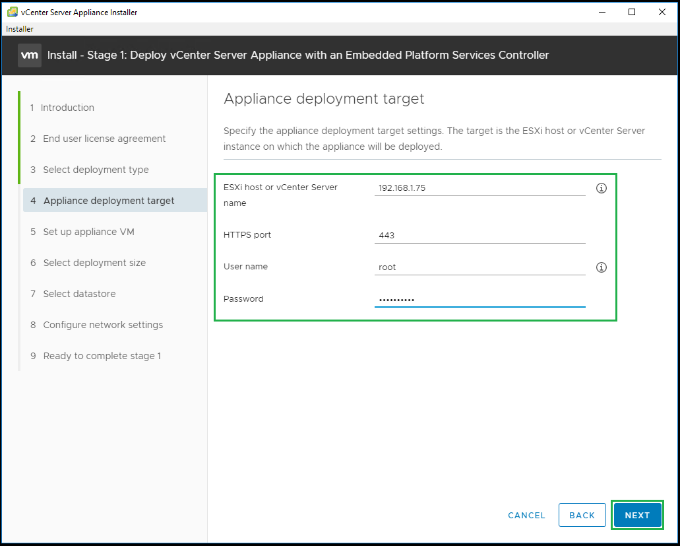Click ESXi host or vCenter Server name field
Image resolution: width=680 pixels, height=546 pixels.
pos(479,188)
